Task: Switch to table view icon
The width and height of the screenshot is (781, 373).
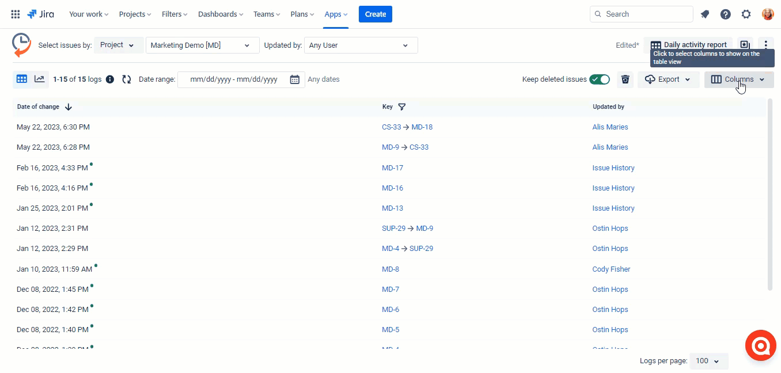Action: coord(22,79)
